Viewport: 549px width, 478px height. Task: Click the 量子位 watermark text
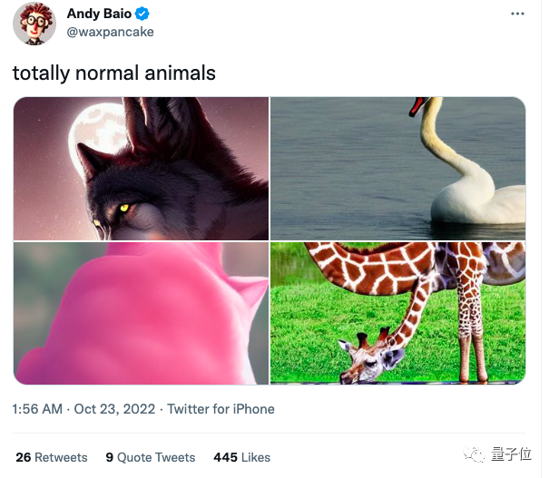coord(511,454)
